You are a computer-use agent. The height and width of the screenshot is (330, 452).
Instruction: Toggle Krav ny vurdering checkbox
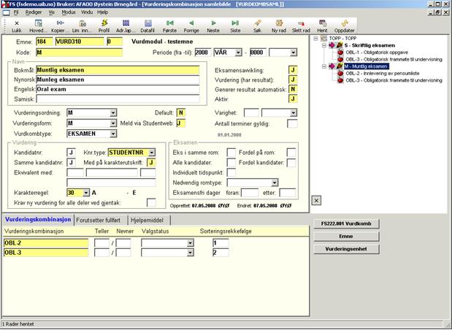click(151, 202)
